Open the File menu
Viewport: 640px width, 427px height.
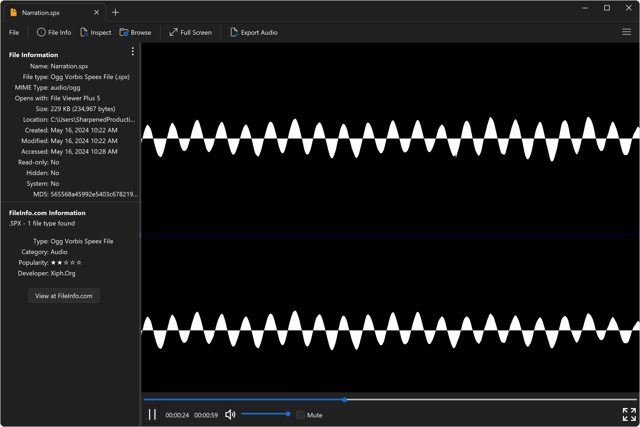pyautogui.click(x=14, y=32)
